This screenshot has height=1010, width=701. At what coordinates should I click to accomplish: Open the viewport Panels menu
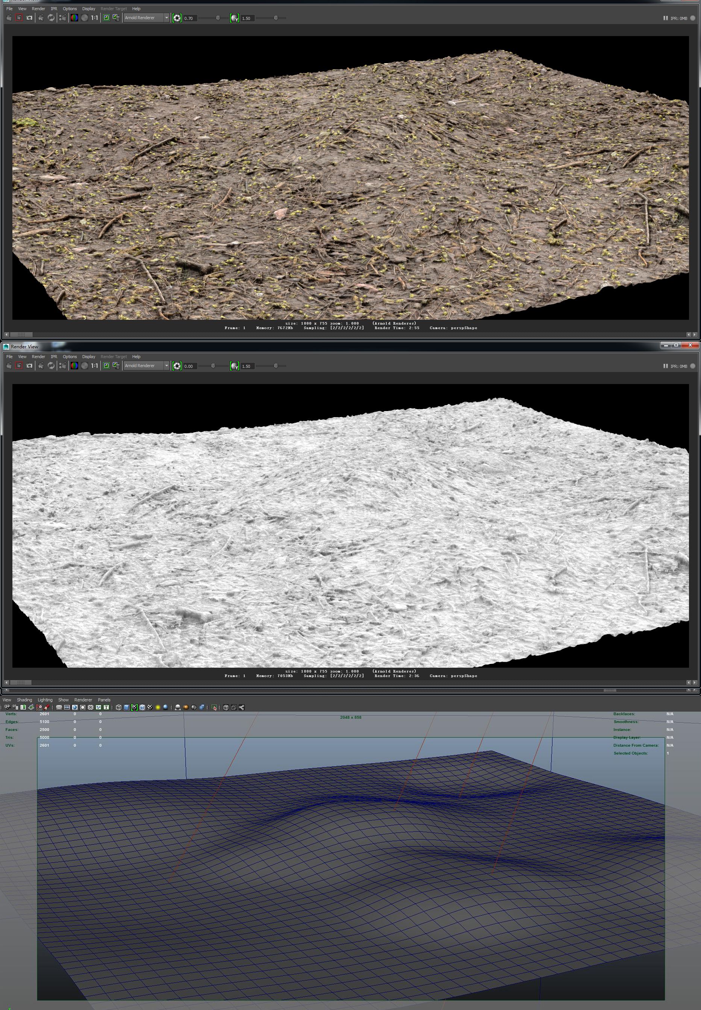click(x=104, y=700)
